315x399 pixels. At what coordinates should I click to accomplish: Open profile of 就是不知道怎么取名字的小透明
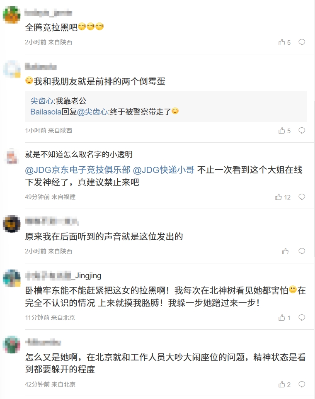pos(79,154)
